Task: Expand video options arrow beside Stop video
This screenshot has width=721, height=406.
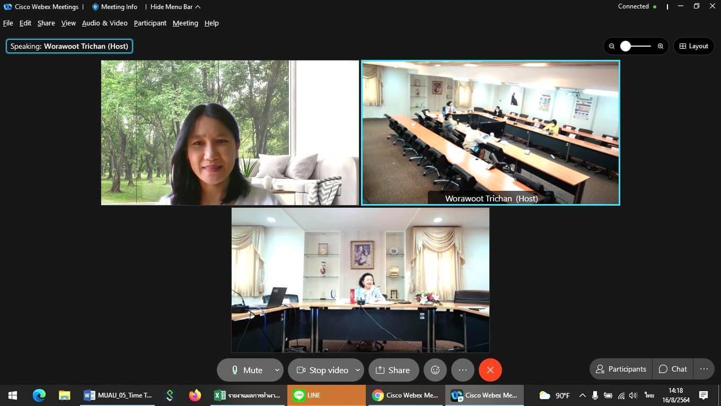Action: pyautogui.click(x=358, y=370)
